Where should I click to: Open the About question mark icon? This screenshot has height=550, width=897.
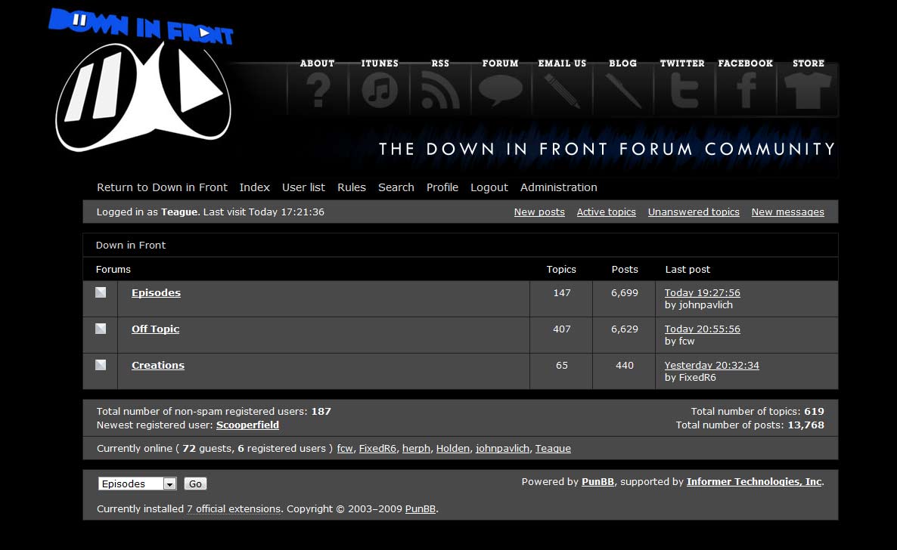(318, 91)
